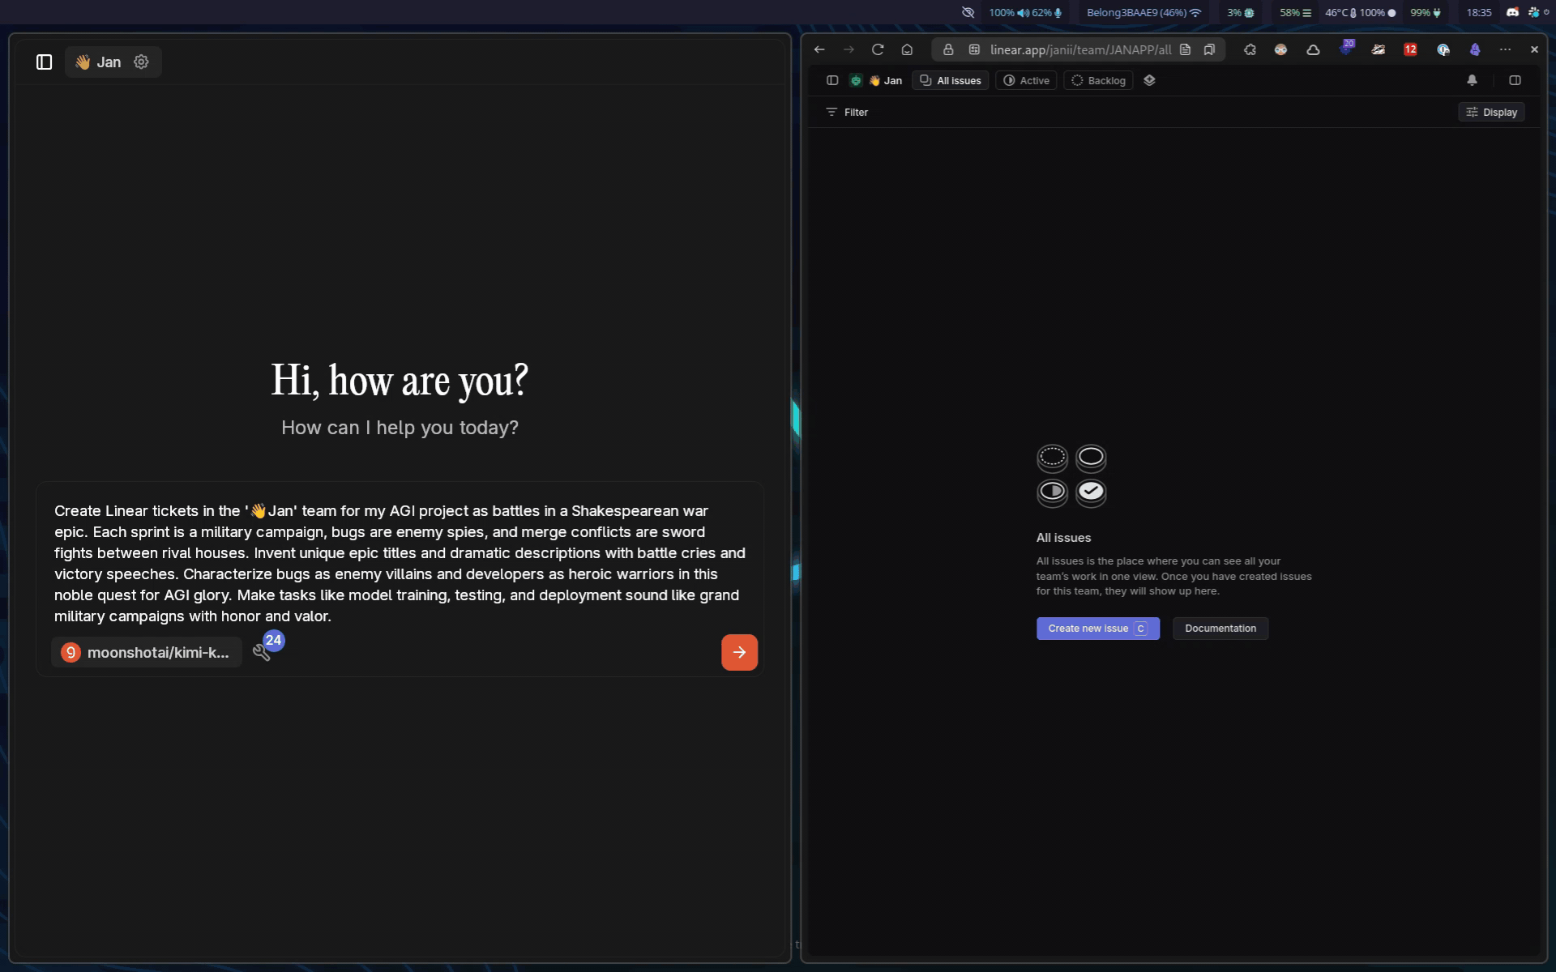The width and height of the screenshot is (1556, 972).
Task: Click the Discord icon in system tray
Action: 1512,12
